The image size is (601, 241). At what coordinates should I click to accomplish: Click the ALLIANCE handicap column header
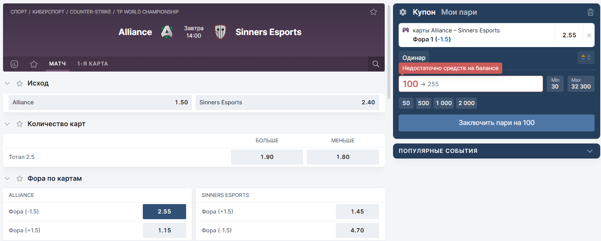pos(21,195)
